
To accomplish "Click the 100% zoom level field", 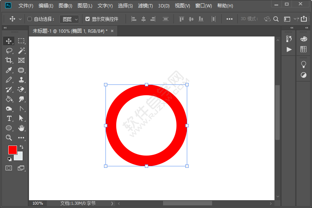I will 38,203.
